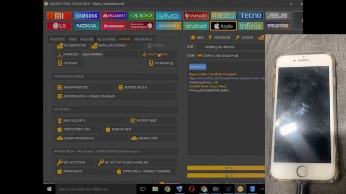Open File Explorer from the taskbar
Viewport: 346px width, 194px height.
coord(155,189)
